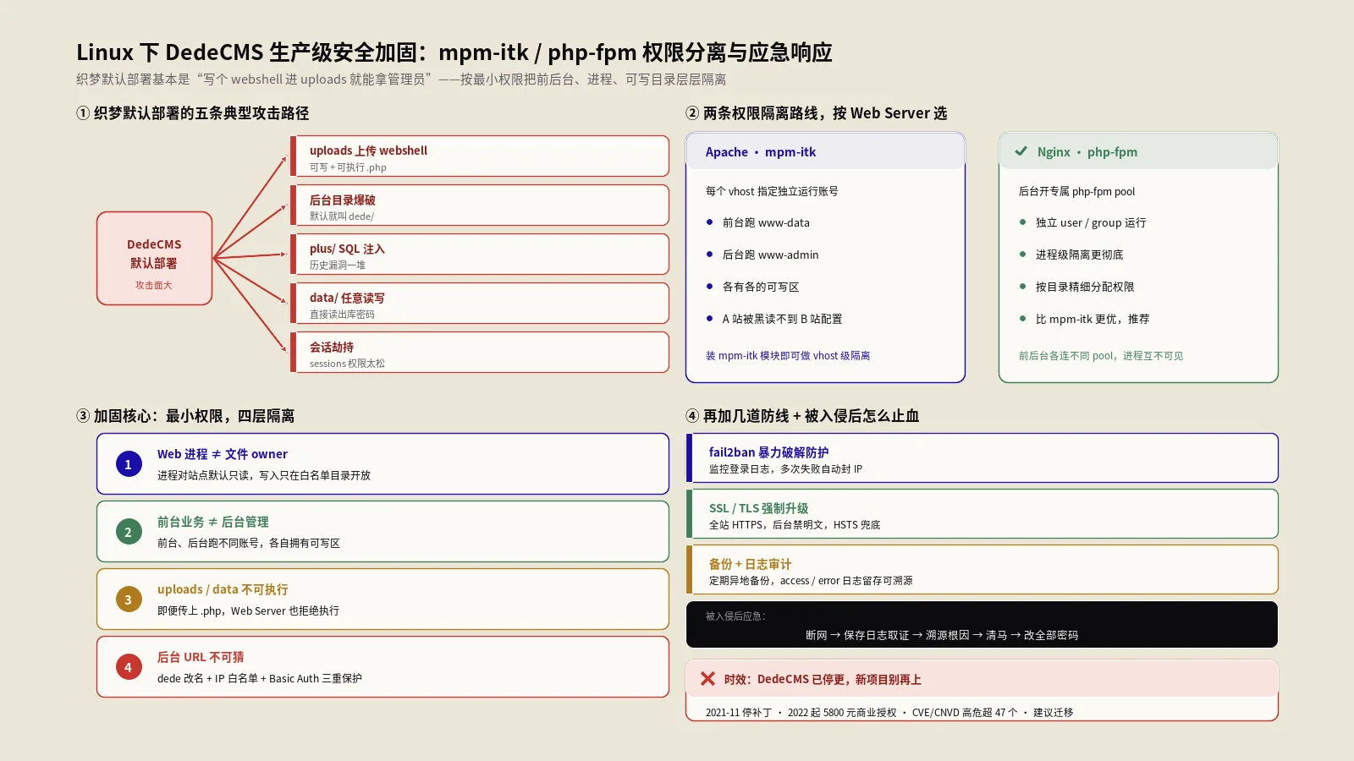Viewport: 1354px width, 761px height.
Task: Click the 时效：DedeCMS 已停更 warning banner
Action: (982, 678)
